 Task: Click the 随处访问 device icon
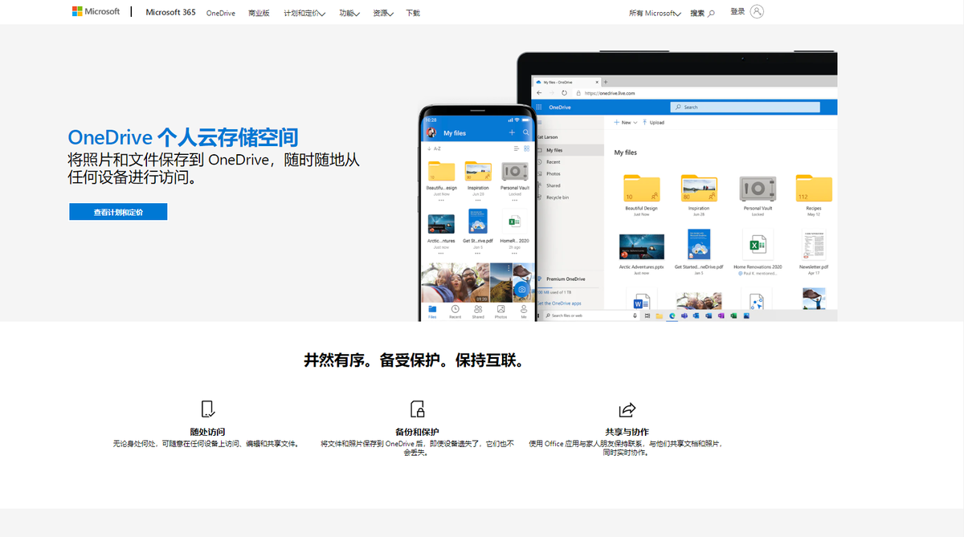point(208,409)
